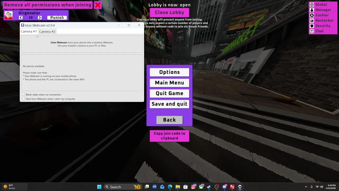339x191 pixels.
Task: Open the Options menu
Action: click(169, 72)
